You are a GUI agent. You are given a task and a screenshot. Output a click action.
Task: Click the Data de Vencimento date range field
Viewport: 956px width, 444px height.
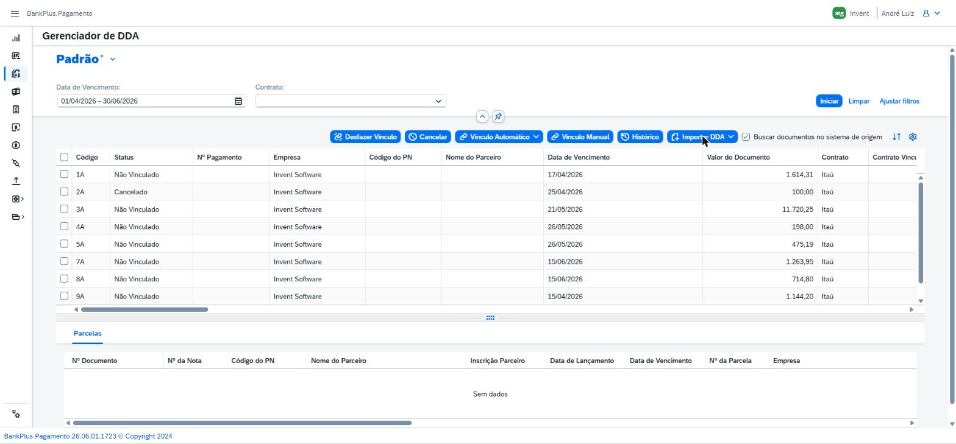tap(151, 101)
